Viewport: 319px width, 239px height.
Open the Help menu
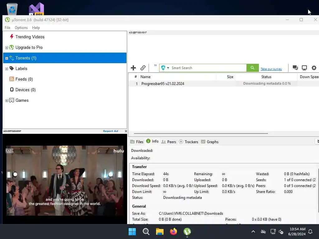click(x=36, y=28)
